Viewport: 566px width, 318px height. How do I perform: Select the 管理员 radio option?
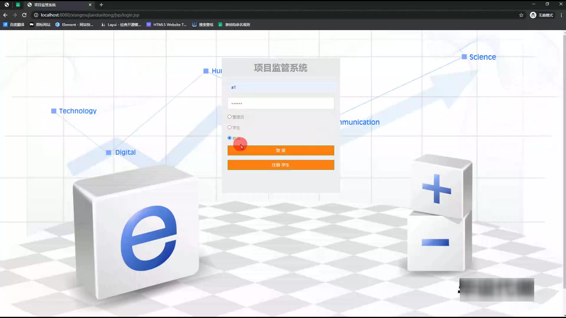click(x=229, y=117)
